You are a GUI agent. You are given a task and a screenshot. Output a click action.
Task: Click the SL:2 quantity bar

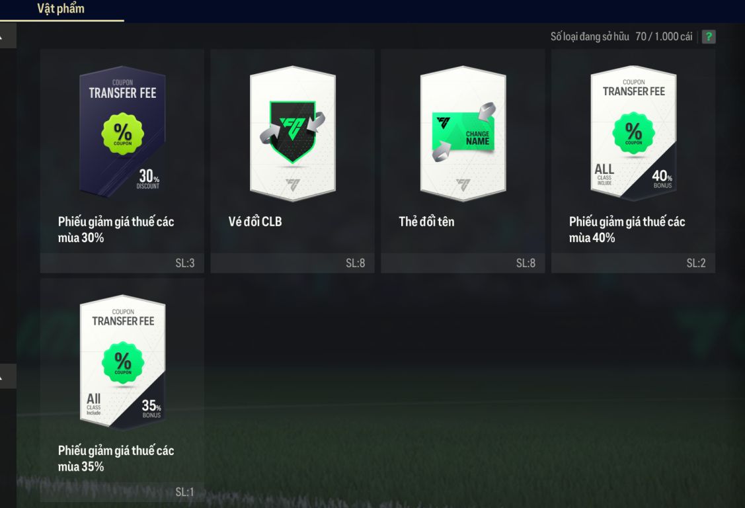point(633,263)
